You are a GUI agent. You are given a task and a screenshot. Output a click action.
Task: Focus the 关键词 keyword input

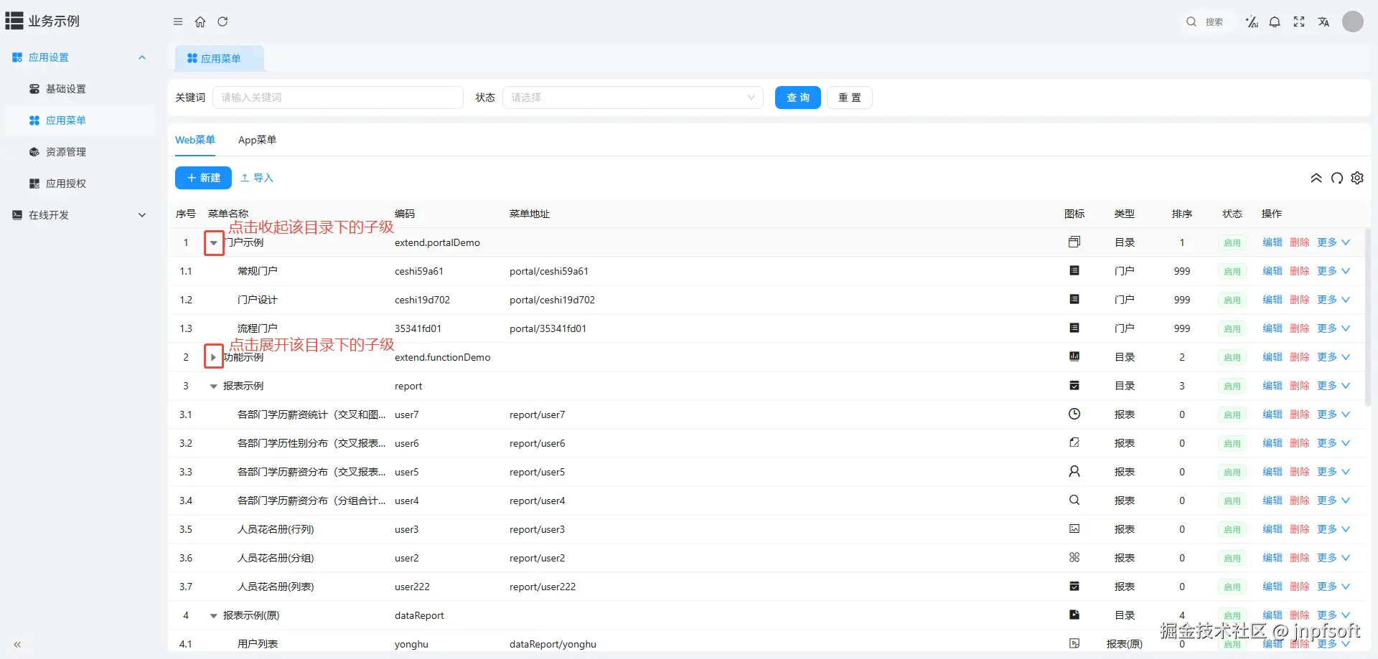coord(338,98)
